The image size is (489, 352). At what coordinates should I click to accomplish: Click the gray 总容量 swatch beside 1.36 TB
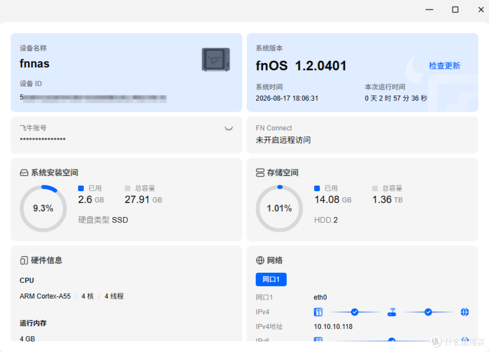point(375,188)
